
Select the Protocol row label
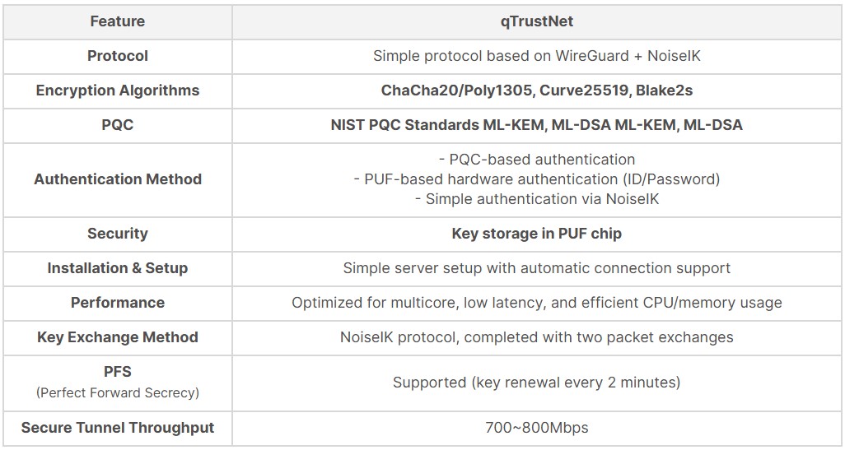pos(117,56)
